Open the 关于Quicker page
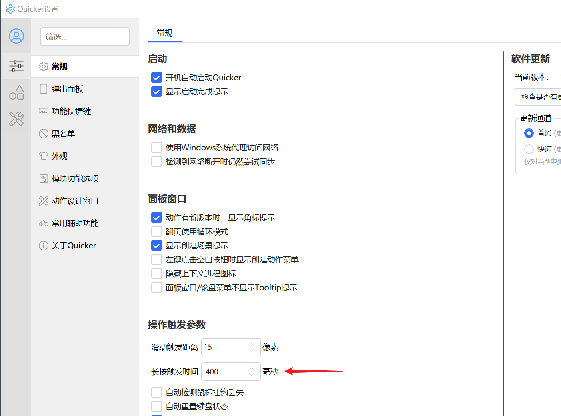Screen dimensions: 561x416 pos(85,246)
